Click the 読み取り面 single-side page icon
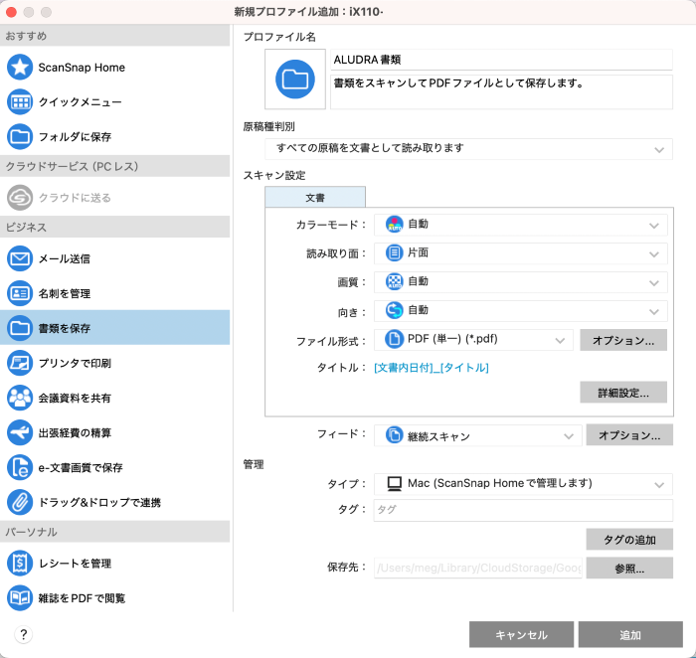The height and width of the screenshot is (658, 696). [394, 252]
